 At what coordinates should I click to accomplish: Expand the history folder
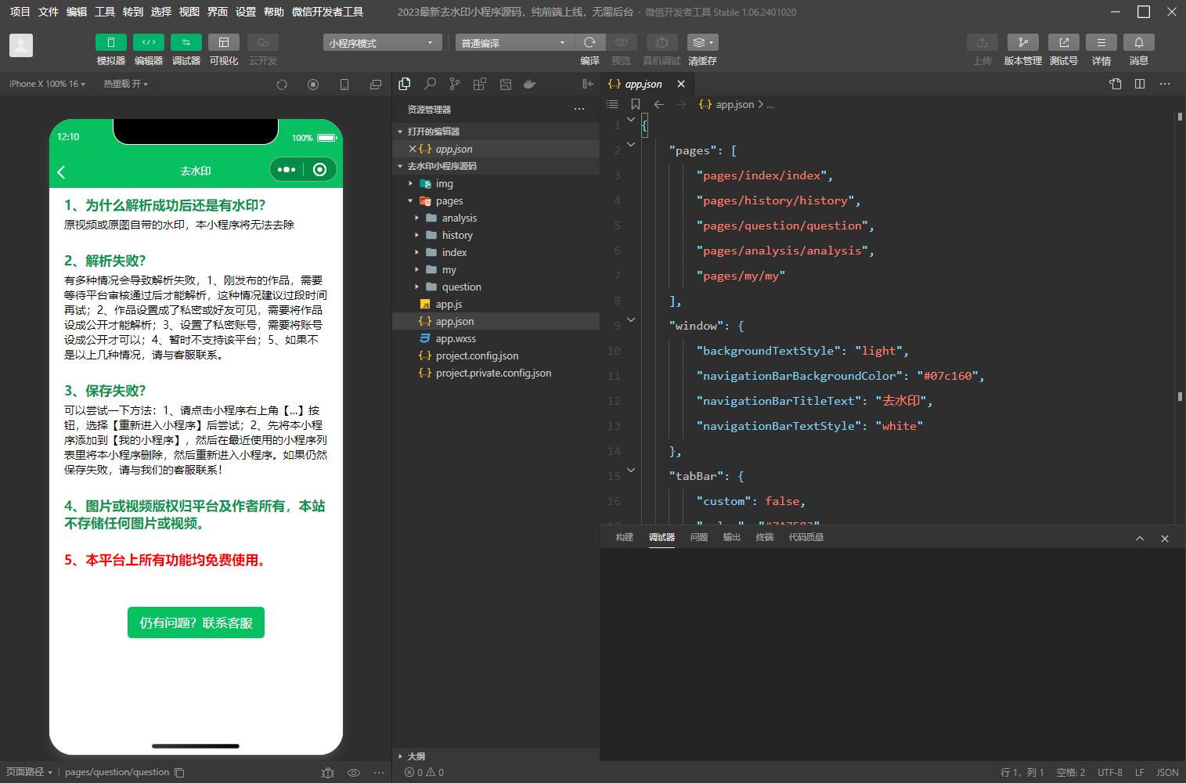(x=496, y=235)
